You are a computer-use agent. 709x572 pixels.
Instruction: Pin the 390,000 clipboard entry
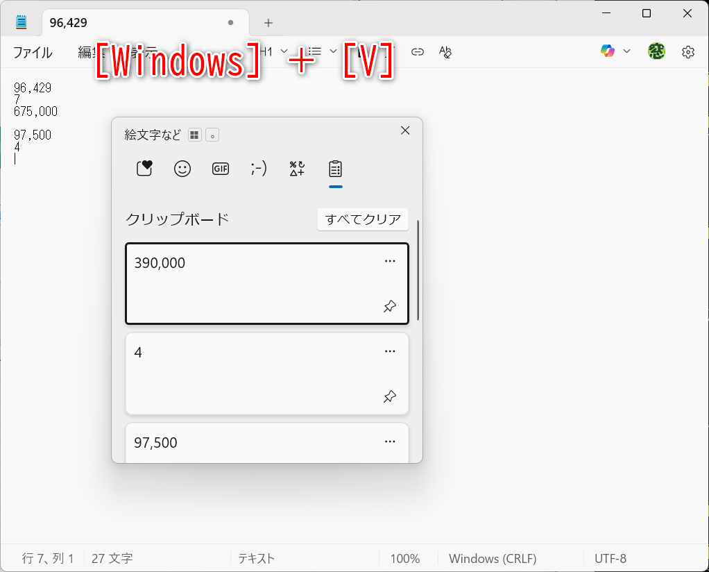click(390, 305)
